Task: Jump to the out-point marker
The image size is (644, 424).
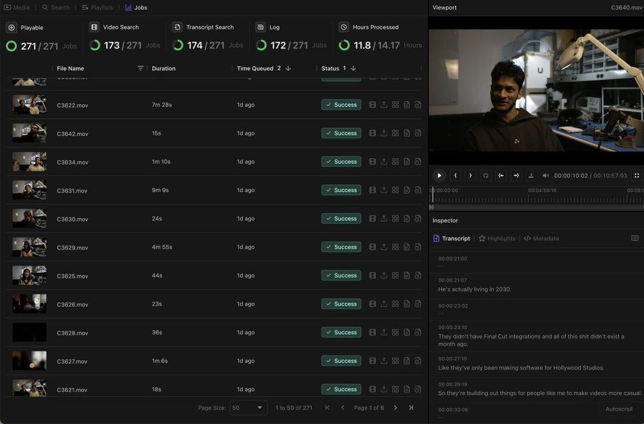Action: [x=516, y=176]
